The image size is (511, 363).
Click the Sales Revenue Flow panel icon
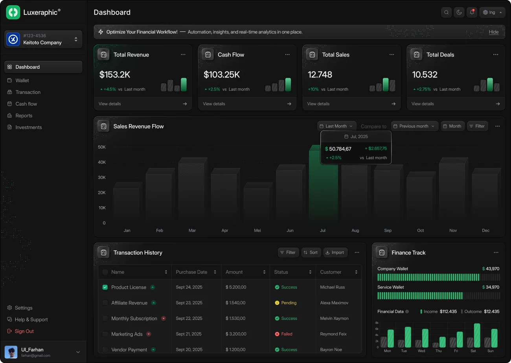pyautogui.click(x=104, y=126)
